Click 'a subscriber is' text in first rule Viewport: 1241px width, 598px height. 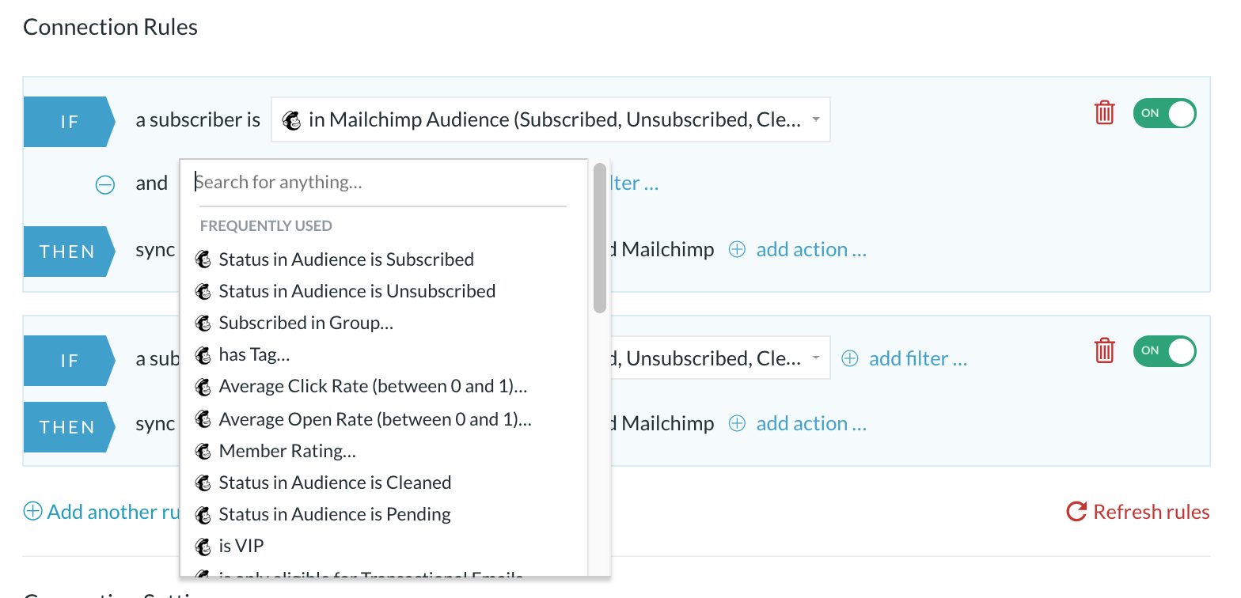pos(198,120)
